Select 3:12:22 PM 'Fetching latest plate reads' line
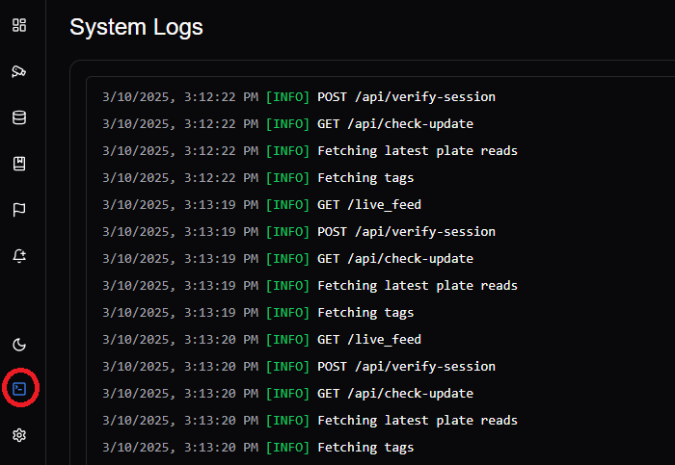675x465 pixels. (310, 151)
